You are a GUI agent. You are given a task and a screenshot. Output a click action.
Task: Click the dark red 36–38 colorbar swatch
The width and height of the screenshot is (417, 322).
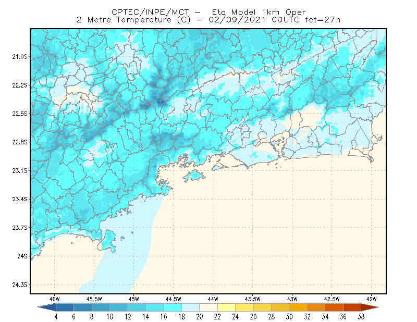352,307
